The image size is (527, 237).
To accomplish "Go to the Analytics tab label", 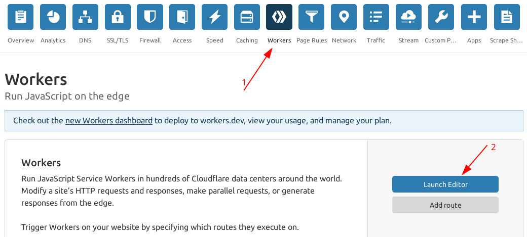I will click(53, 40).
